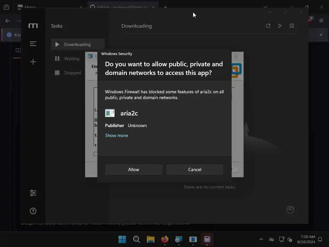Open the clock showing 7:20 AM

[306, 239]
